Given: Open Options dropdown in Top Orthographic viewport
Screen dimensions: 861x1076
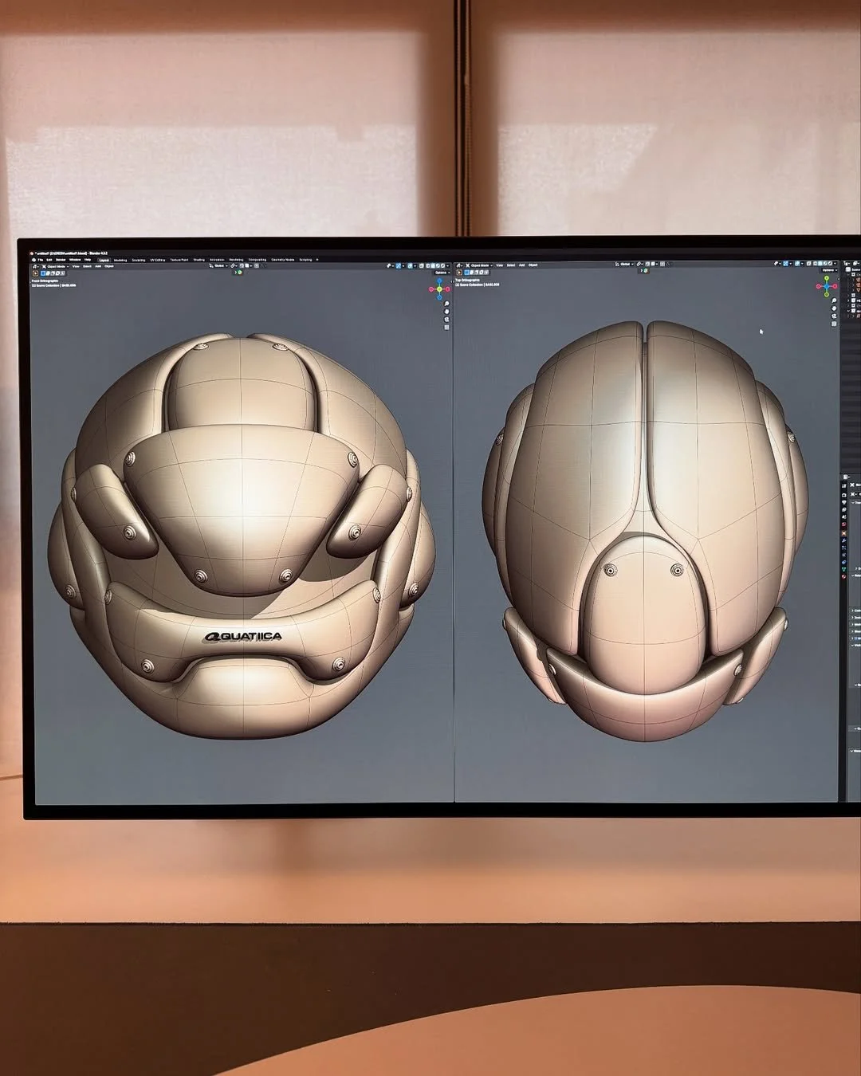Looking at the screenshot, I should (830, 270).
